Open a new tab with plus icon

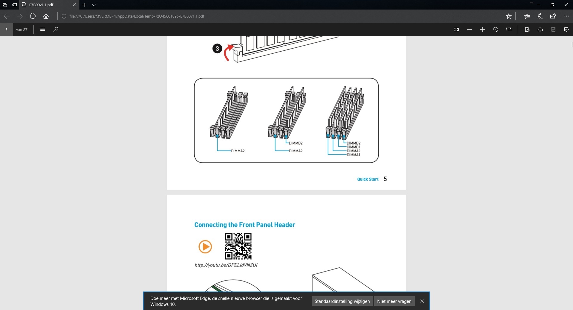coord(84,5)
